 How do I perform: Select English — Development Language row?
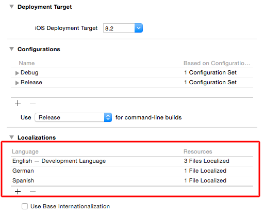tap(132, 161)
